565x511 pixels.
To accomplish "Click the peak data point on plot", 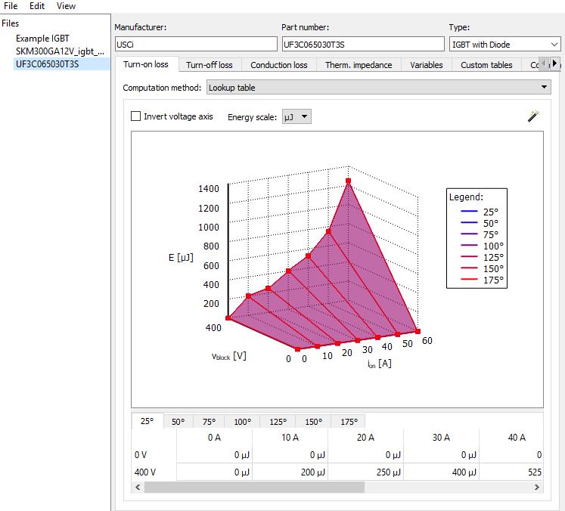I will click(x=348, y=181).
